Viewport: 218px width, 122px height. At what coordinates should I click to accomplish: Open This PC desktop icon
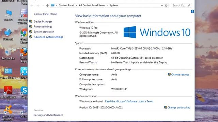[8, 16]
